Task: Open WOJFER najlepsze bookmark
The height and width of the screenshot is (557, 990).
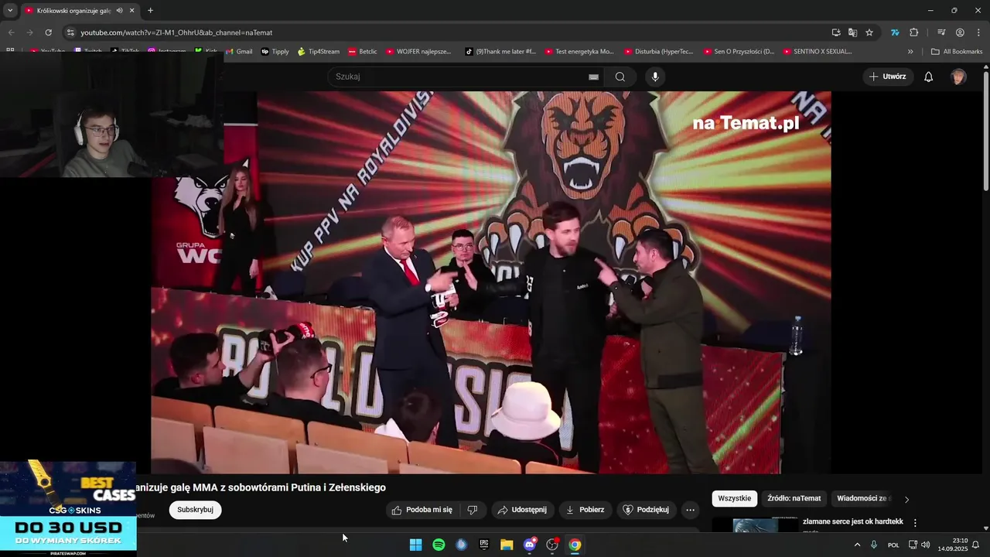Action: (x=418, y=52)
